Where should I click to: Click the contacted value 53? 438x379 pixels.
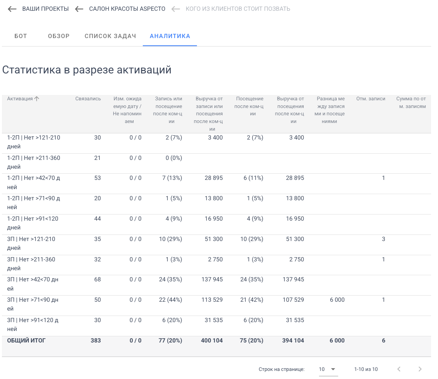(98, 178)
